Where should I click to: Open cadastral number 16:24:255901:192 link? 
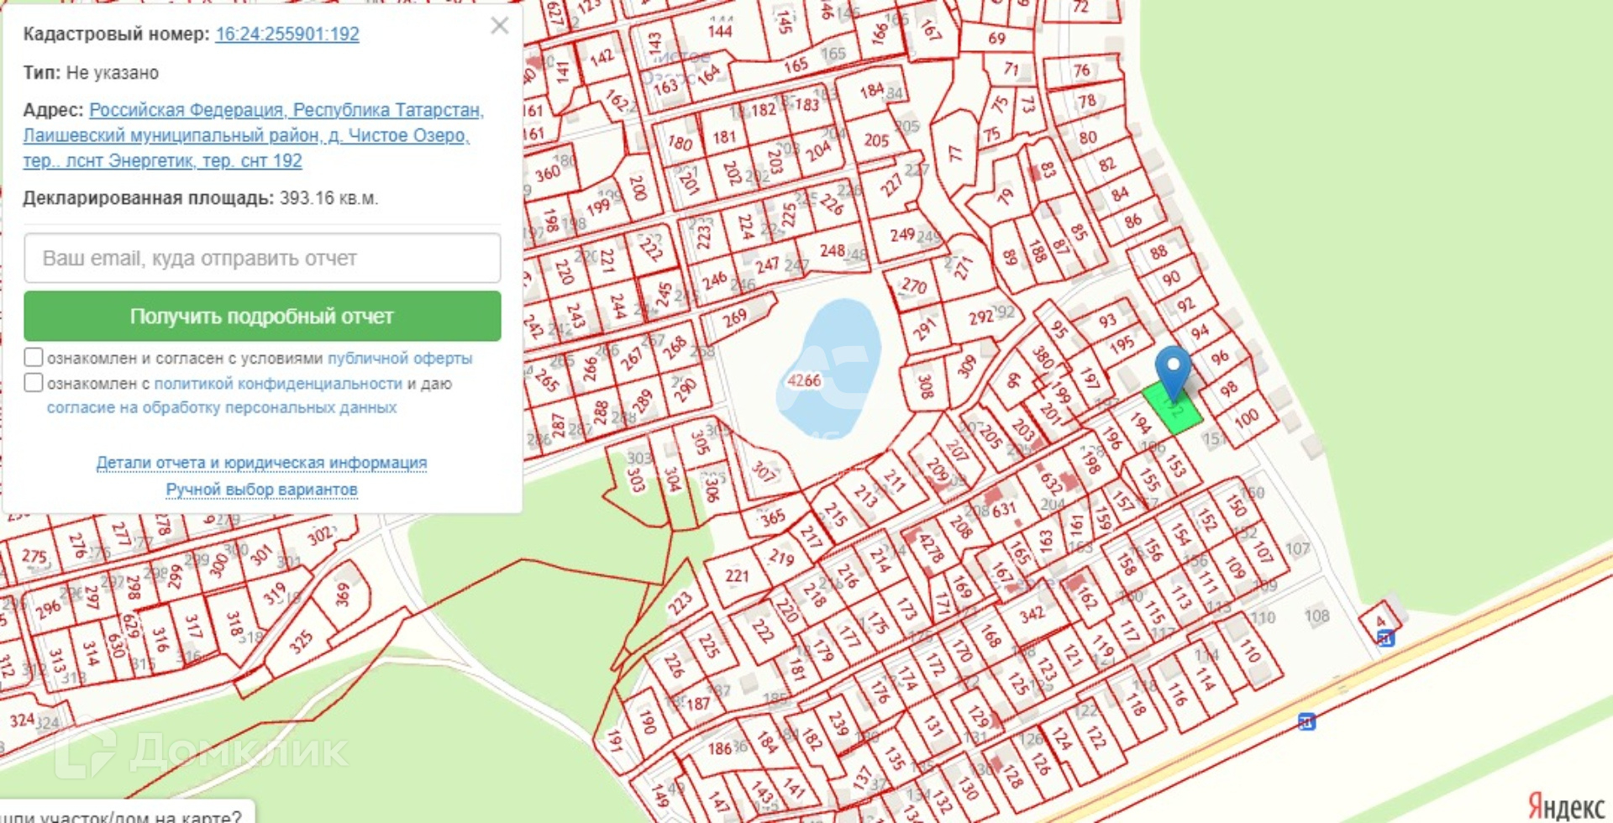(x=287, y=34)
